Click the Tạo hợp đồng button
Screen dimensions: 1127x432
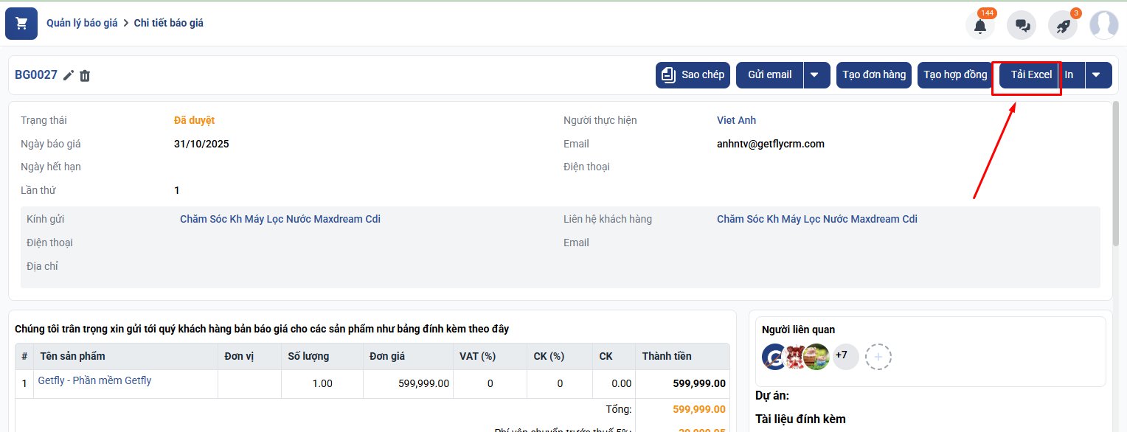954,75
